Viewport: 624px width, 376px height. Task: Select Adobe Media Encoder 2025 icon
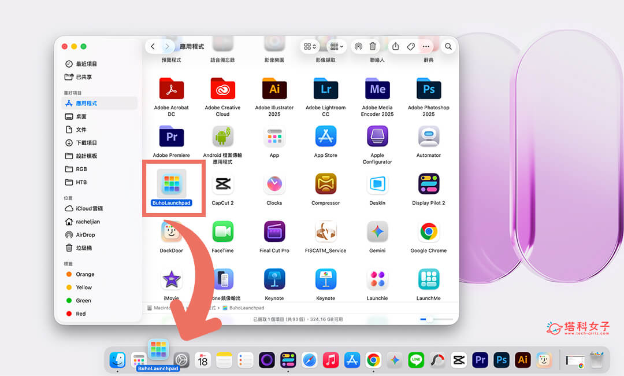(x=377, y=89)
